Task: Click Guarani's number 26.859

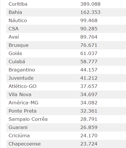Action: click(89, 127)
